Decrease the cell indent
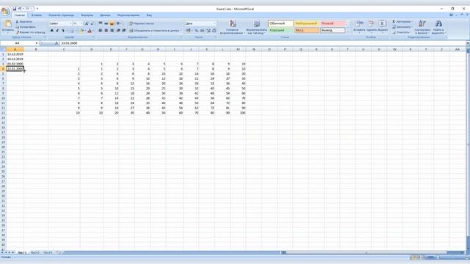The height and width of the screenshot is (264, 470). [x=118, y=31]
